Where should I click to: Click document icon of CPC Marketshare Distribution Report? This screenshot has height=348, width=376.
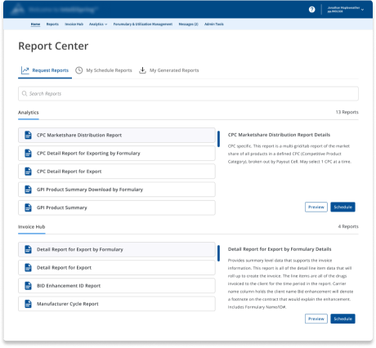(28, 135)
